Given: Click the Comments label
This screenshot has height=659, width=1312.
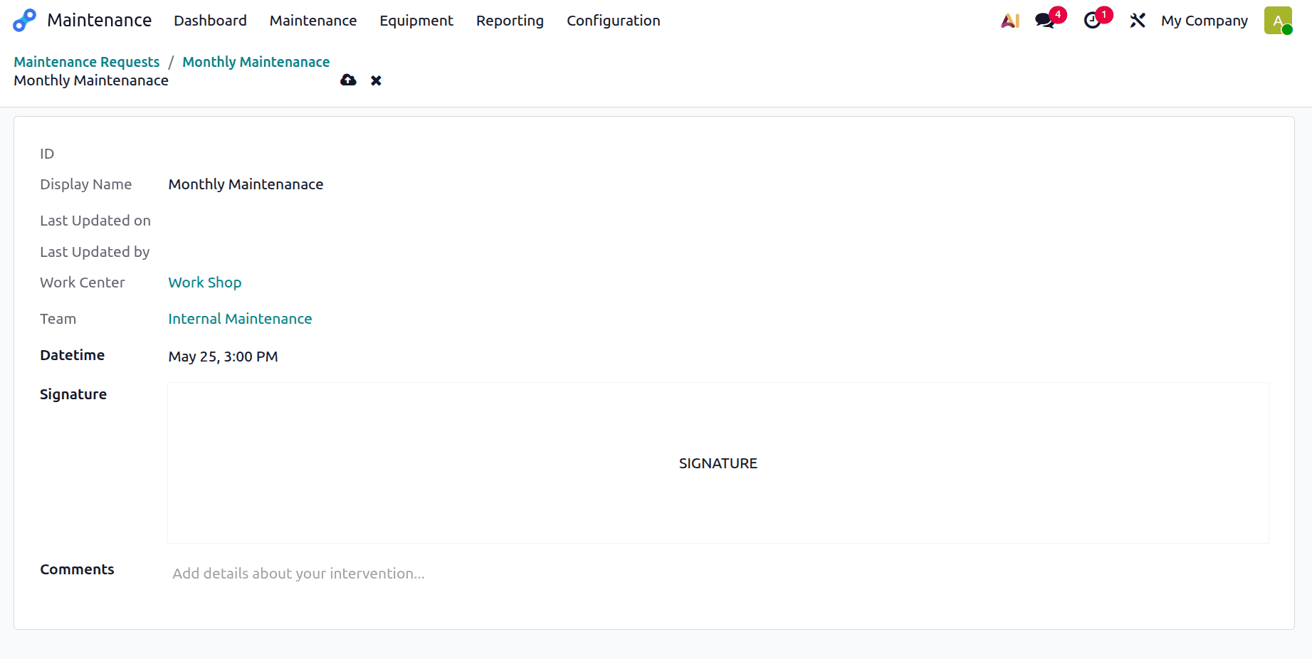Looking at the screenshot, I should coord(77,569).
